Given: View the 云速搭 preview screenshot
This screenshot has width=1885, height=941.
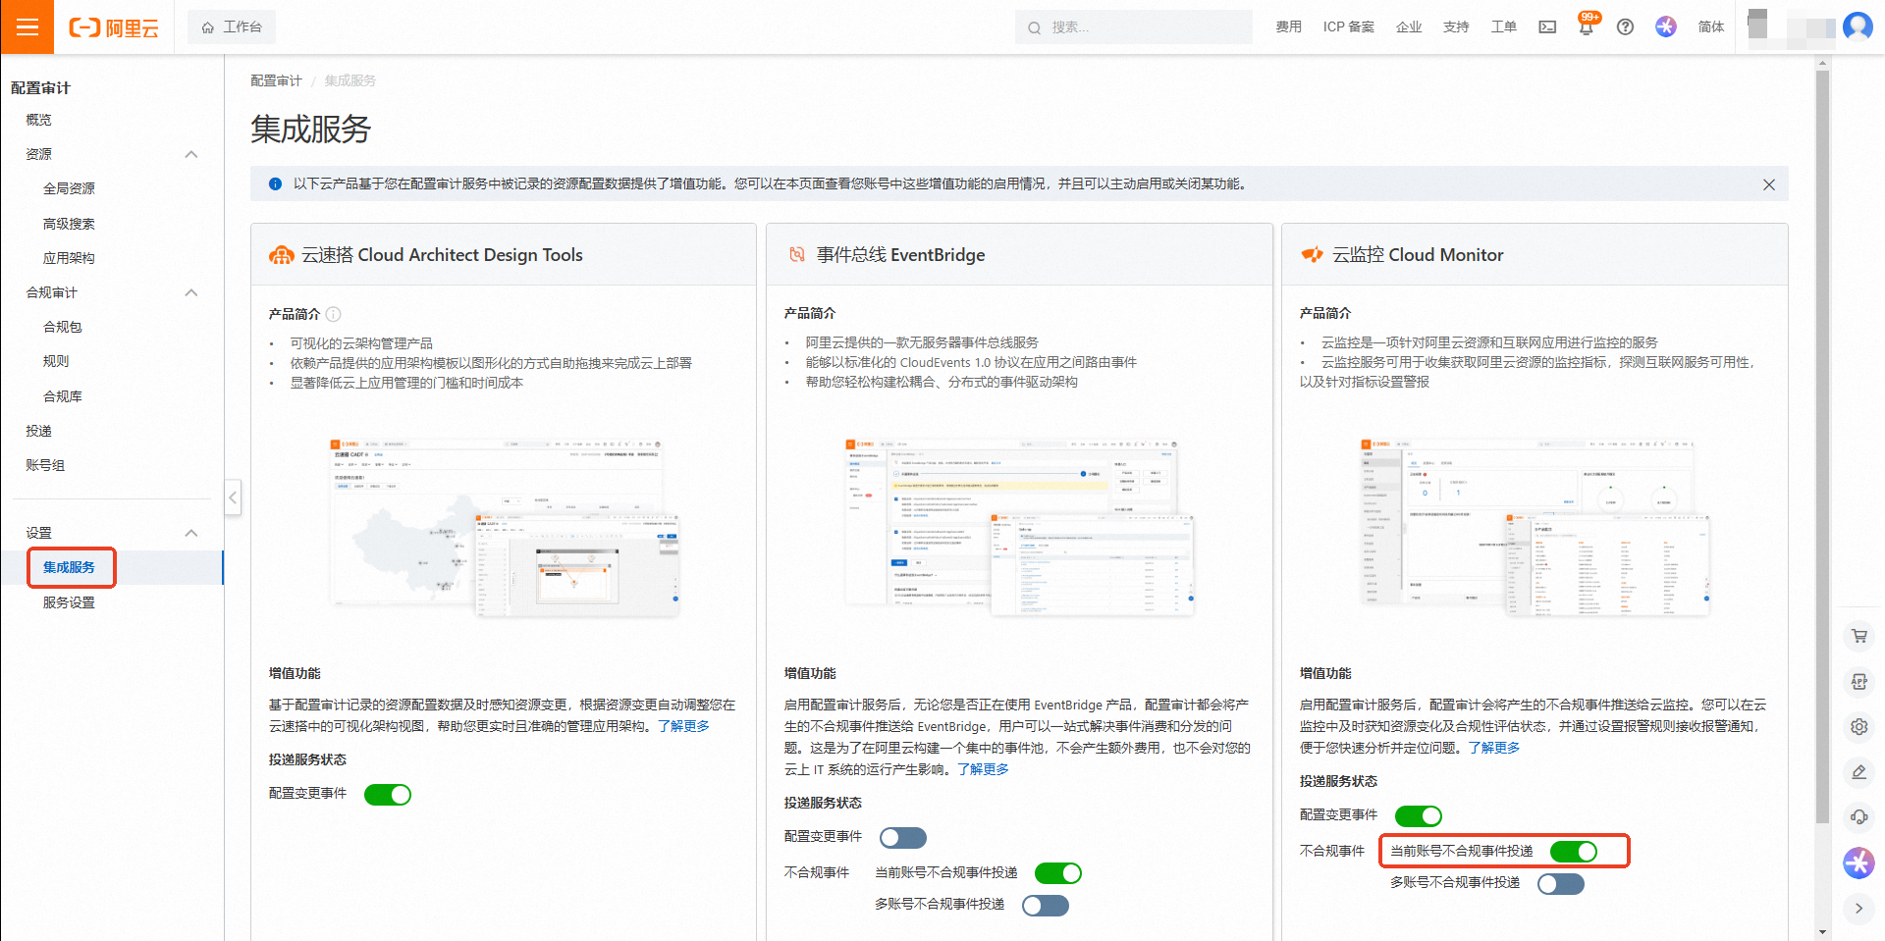Looking at the screenshot, I should point(504,528).
